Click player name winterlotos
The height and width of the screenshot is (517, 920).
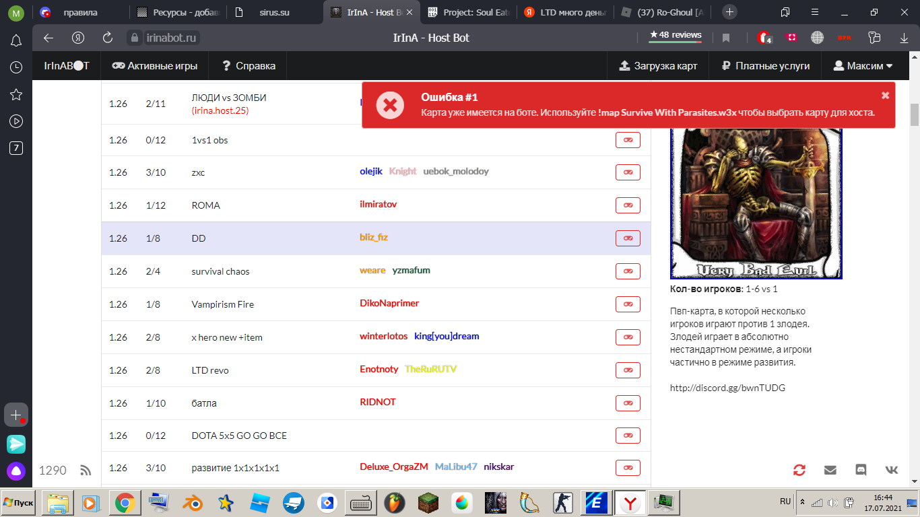[x=384, y=337]
